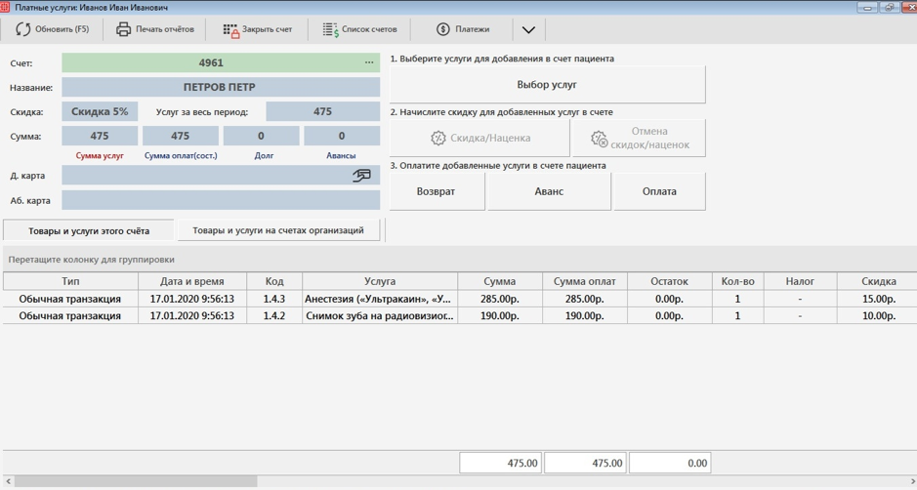Select the Снимок зуба service cell
Viewport: 917px width, 490px height.
tap(380, 315)
